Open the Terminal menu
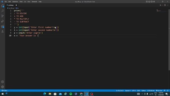Image resolution: width=170 pixels, height=96 pixels. [34, 2]
